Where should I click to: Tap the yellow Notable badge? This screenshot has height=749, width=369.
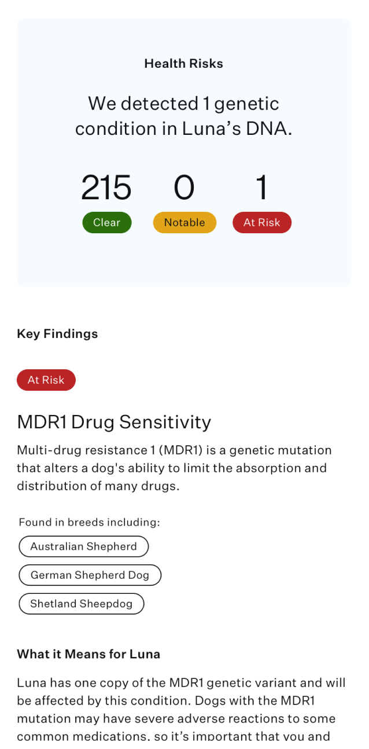click(x=184, y=223)
